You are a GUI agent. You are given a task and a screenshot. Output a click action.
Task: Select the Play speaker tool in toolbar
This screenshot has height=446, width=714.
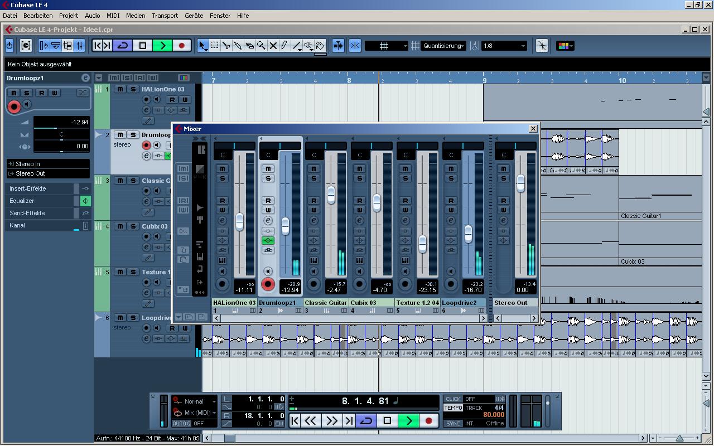pos(308,46)
